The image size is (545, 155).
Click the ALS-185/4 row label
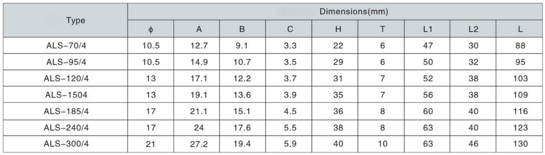[65, 110]
